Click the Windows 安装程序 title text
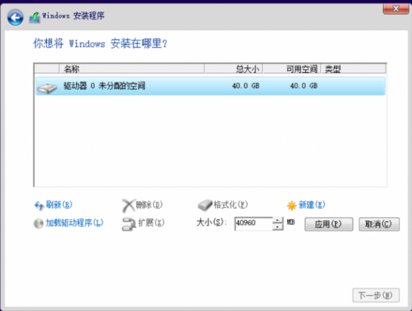Viewport: 412px width, 311px height. [73, 16]
